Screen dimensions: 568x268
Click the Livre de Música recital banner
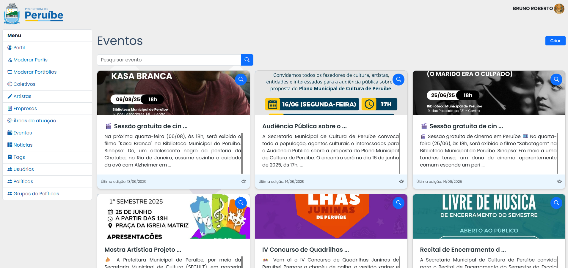tap(489, 216)
